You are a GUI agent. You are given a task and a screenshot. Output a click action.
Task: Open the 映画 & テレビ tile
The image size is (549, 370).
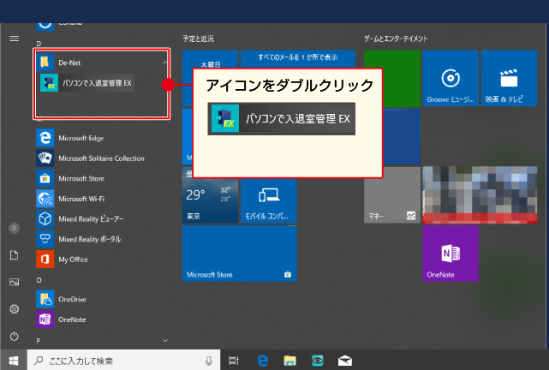(509, 78)
